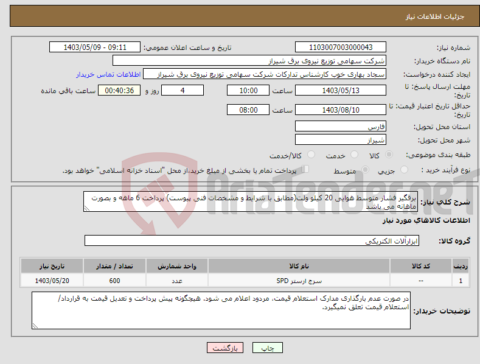The width and height of the screenshot is (480, 364).
Task: Click the بازگشت (back) button
Action: pyautogui.click(x=224, y=348)
